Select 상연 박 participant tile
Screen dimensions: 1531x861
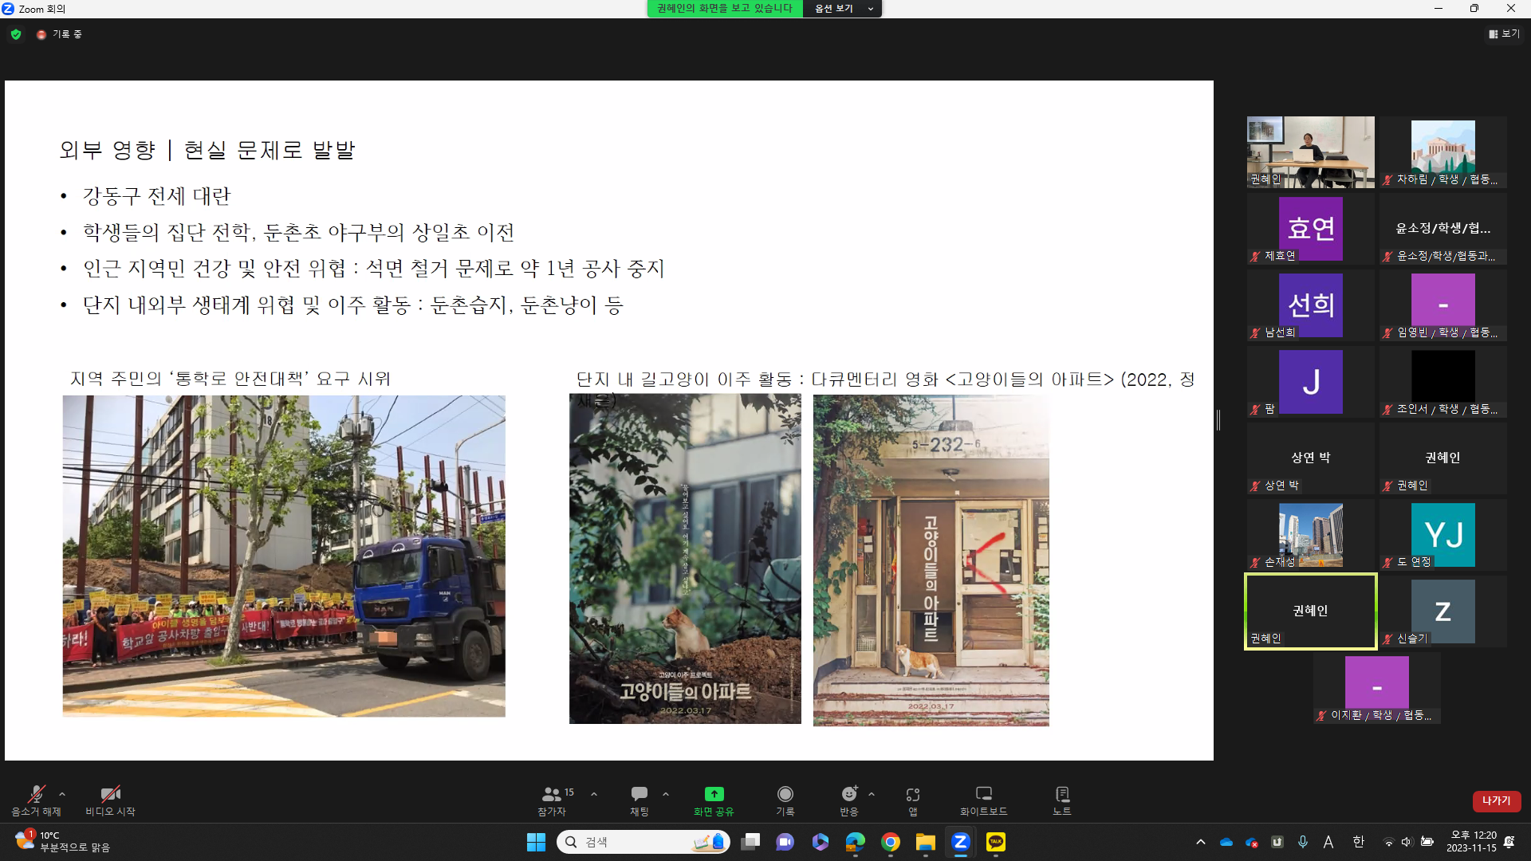[x=1311, y=458]
